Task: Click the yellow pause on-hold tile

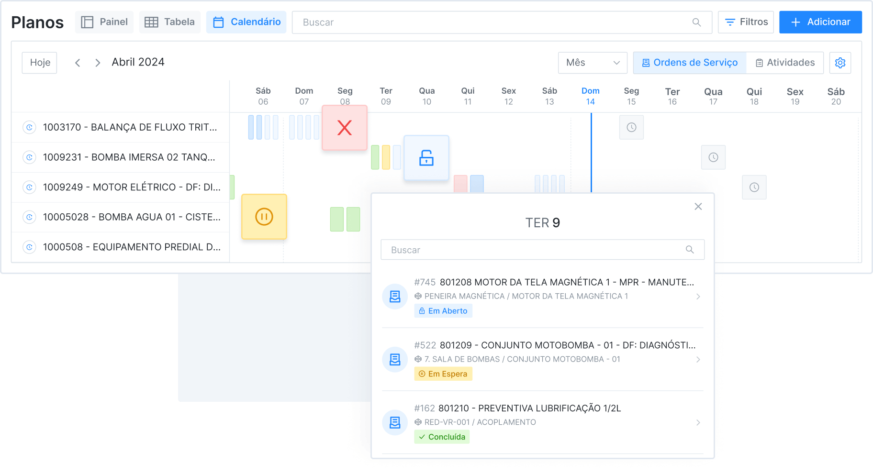Action: point(264,217)
